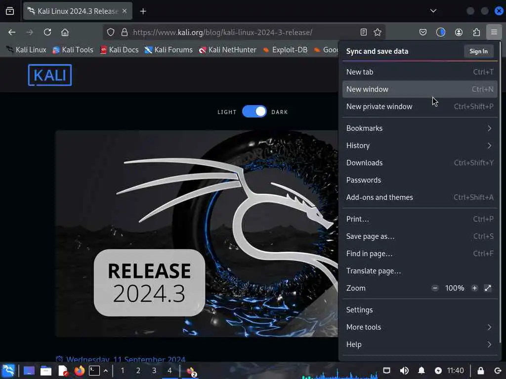Open Add-ons and themes
This screenshot has height=379, width=506.
point(420,197)
